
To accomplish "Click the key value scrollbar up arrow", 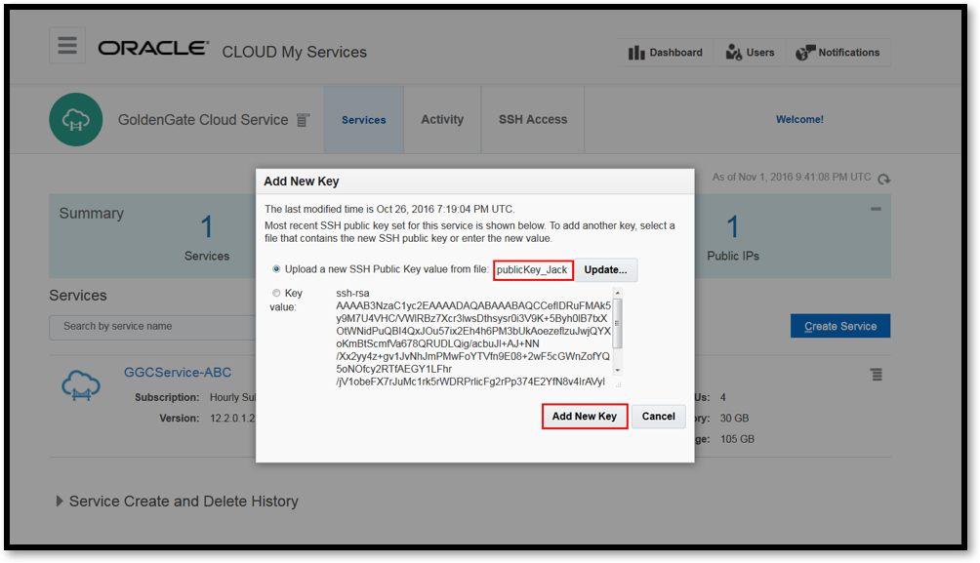I will [618, 293].
